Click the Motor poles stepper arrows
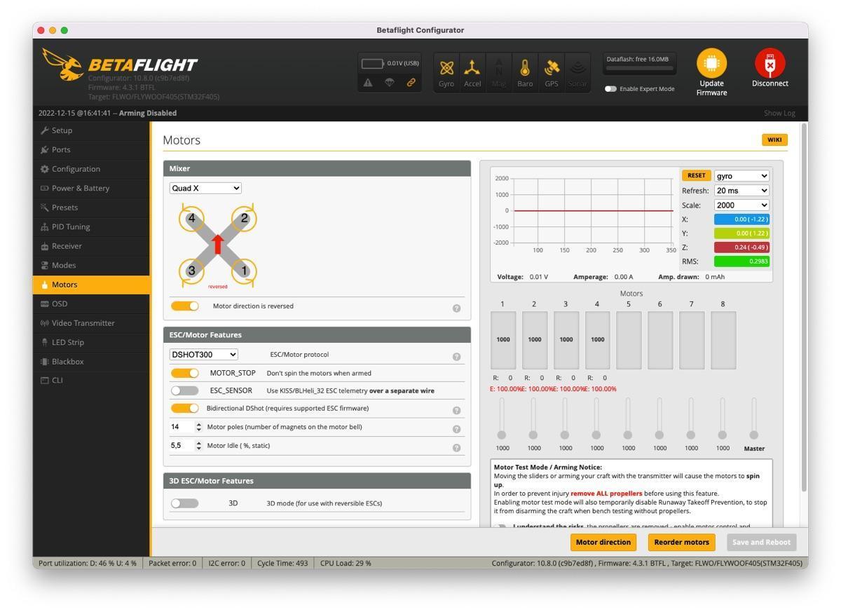 tap(199, 427)
